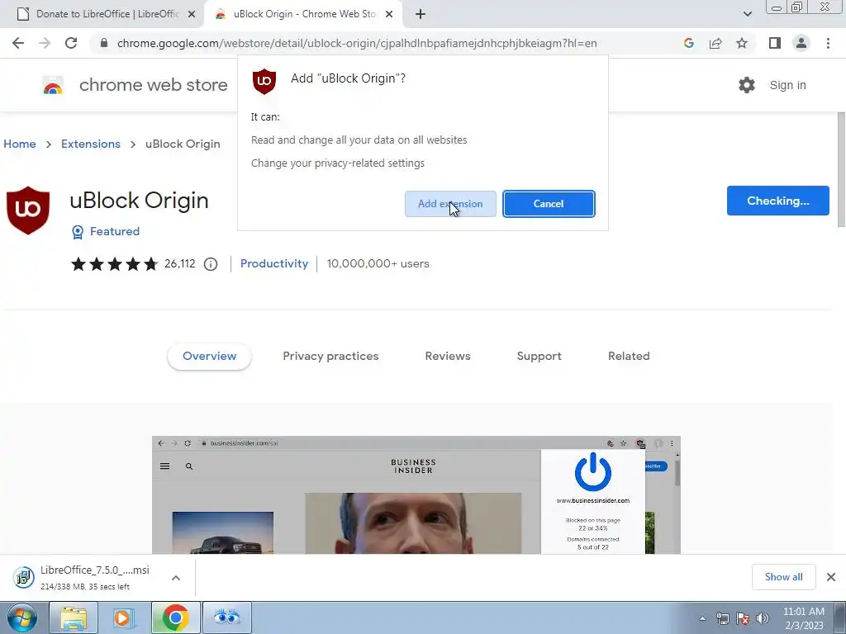The image size is (846, 634).
Task: Close the Donate to LibreOffice tab
Action: (192, 15)
